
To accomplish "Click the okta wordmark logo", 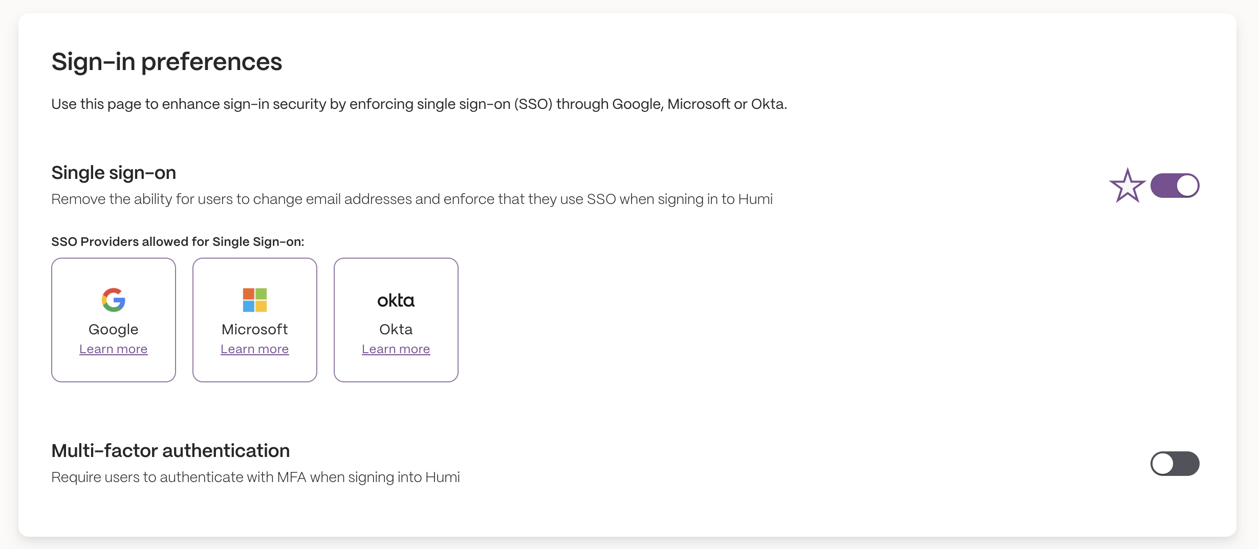I will pyautogui.click(x=396, y=300).
